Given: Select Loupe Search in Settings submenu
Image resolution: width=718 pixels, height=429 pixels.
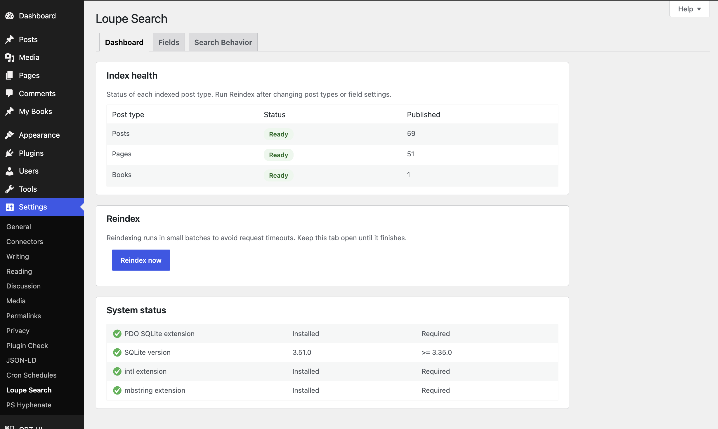Looking at the screenshot, I should (x=29, y=390).
